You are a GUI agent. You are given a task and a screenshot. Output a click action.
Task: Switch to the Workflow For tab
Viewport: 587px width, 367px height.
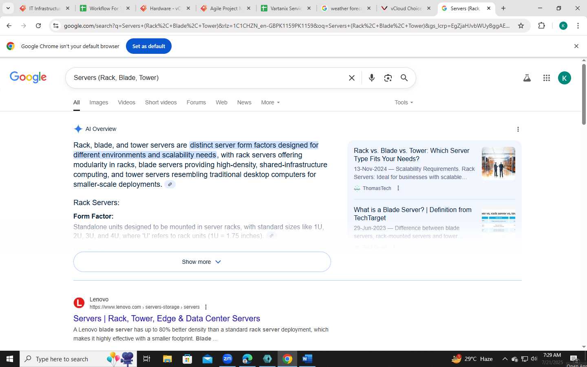tap(104, 8)
